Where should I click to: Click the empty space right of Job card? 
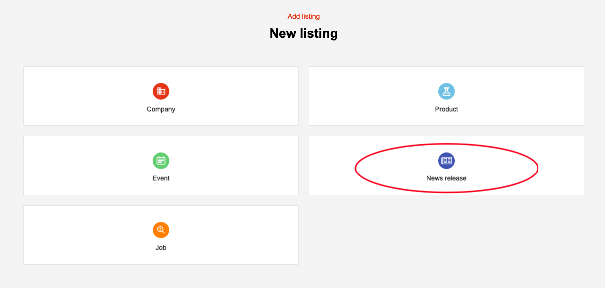[x=446, y=235]
